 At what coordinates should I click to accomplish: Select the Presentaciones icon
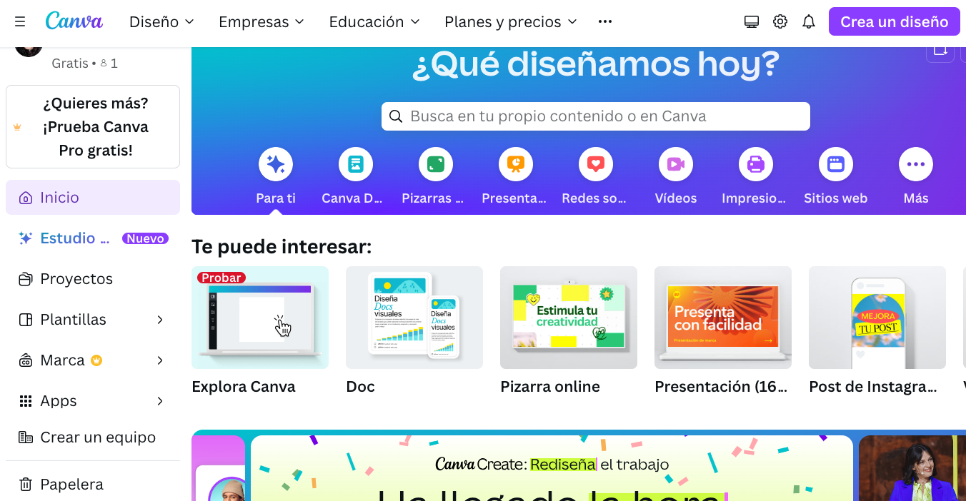point(516,164)
